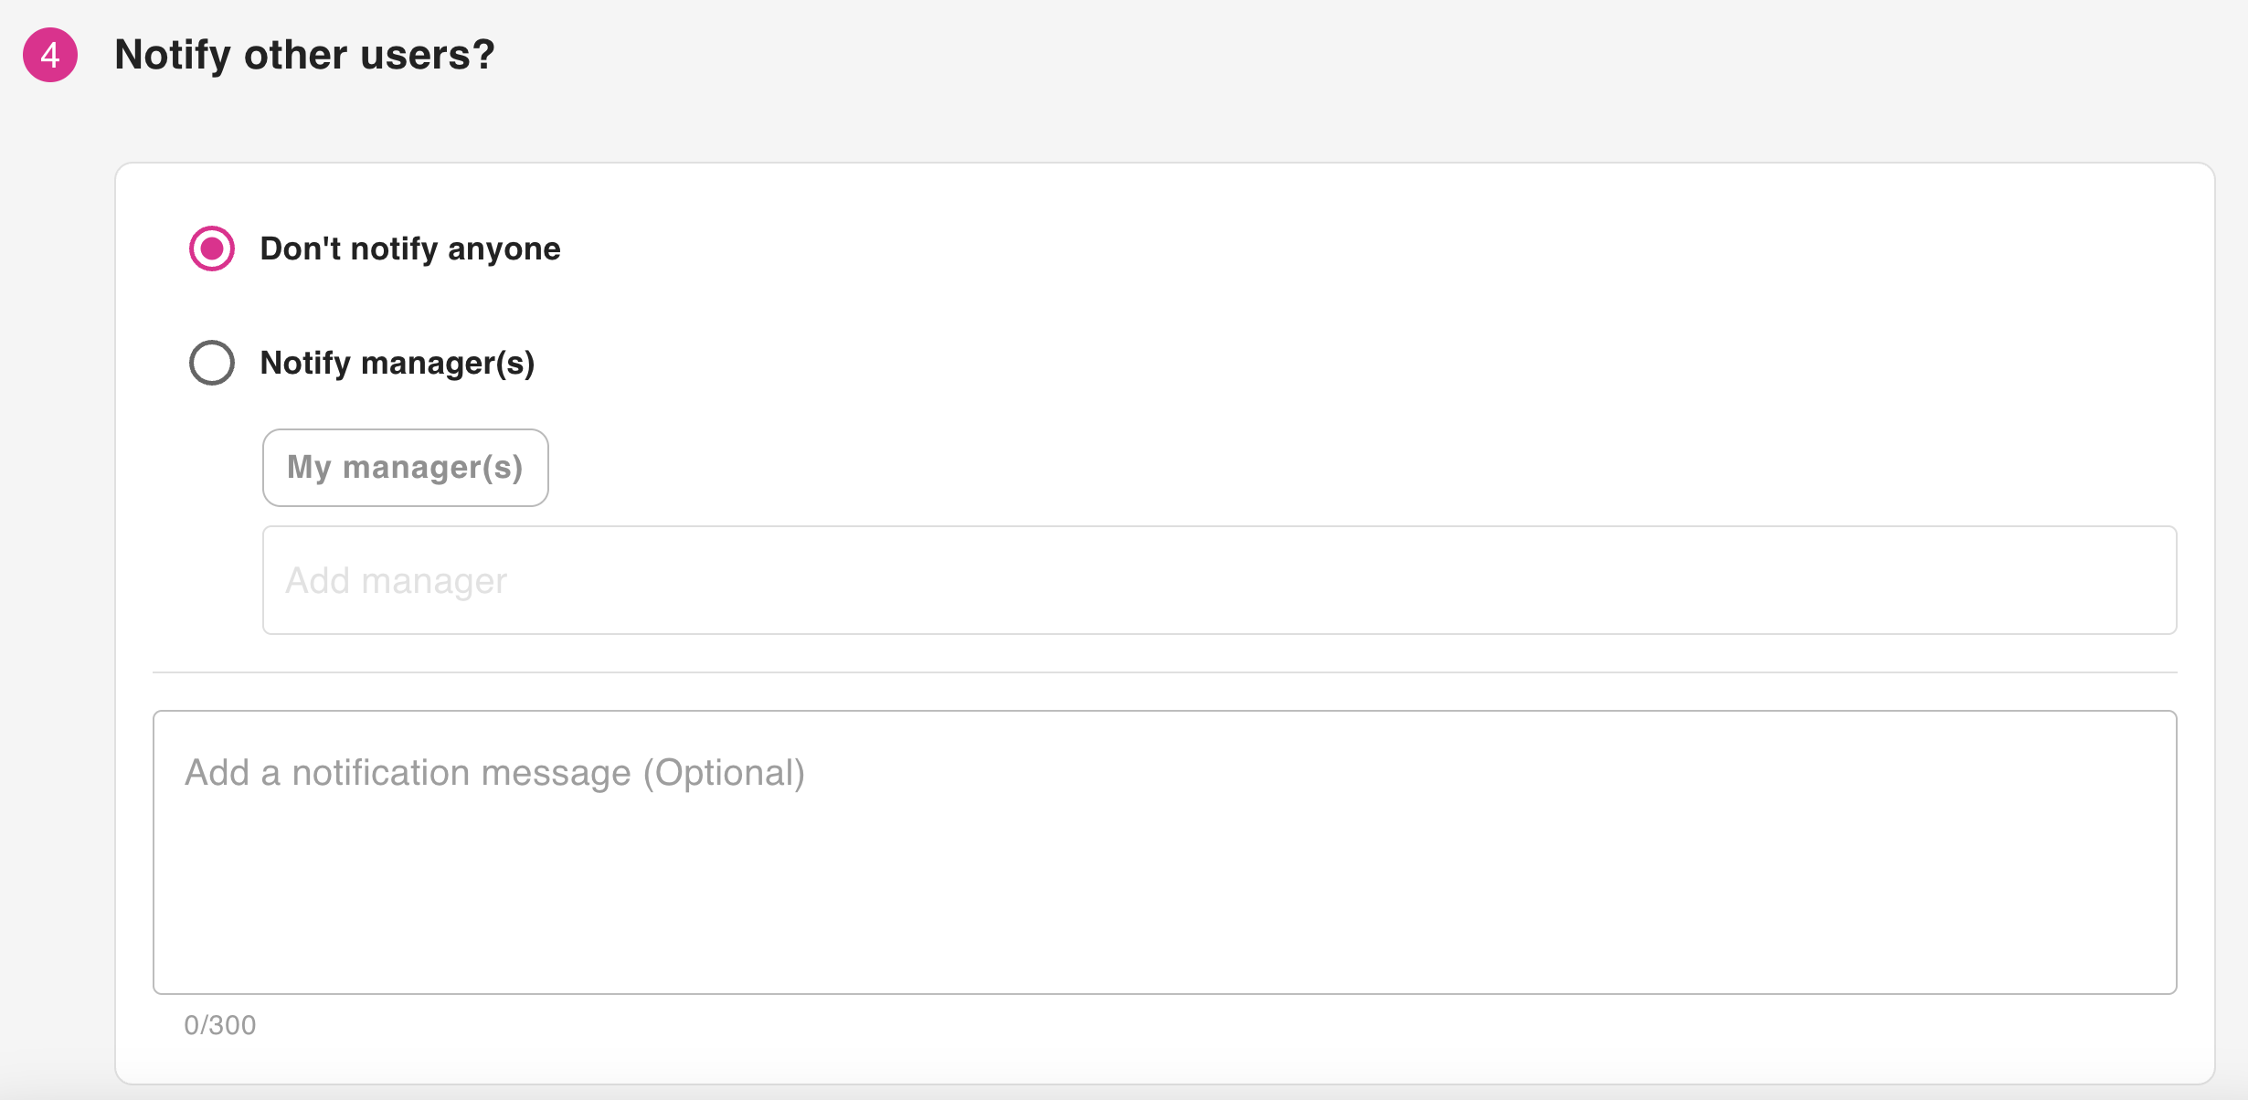Select the "Don't notify anyone" radio button

(212, 249)
